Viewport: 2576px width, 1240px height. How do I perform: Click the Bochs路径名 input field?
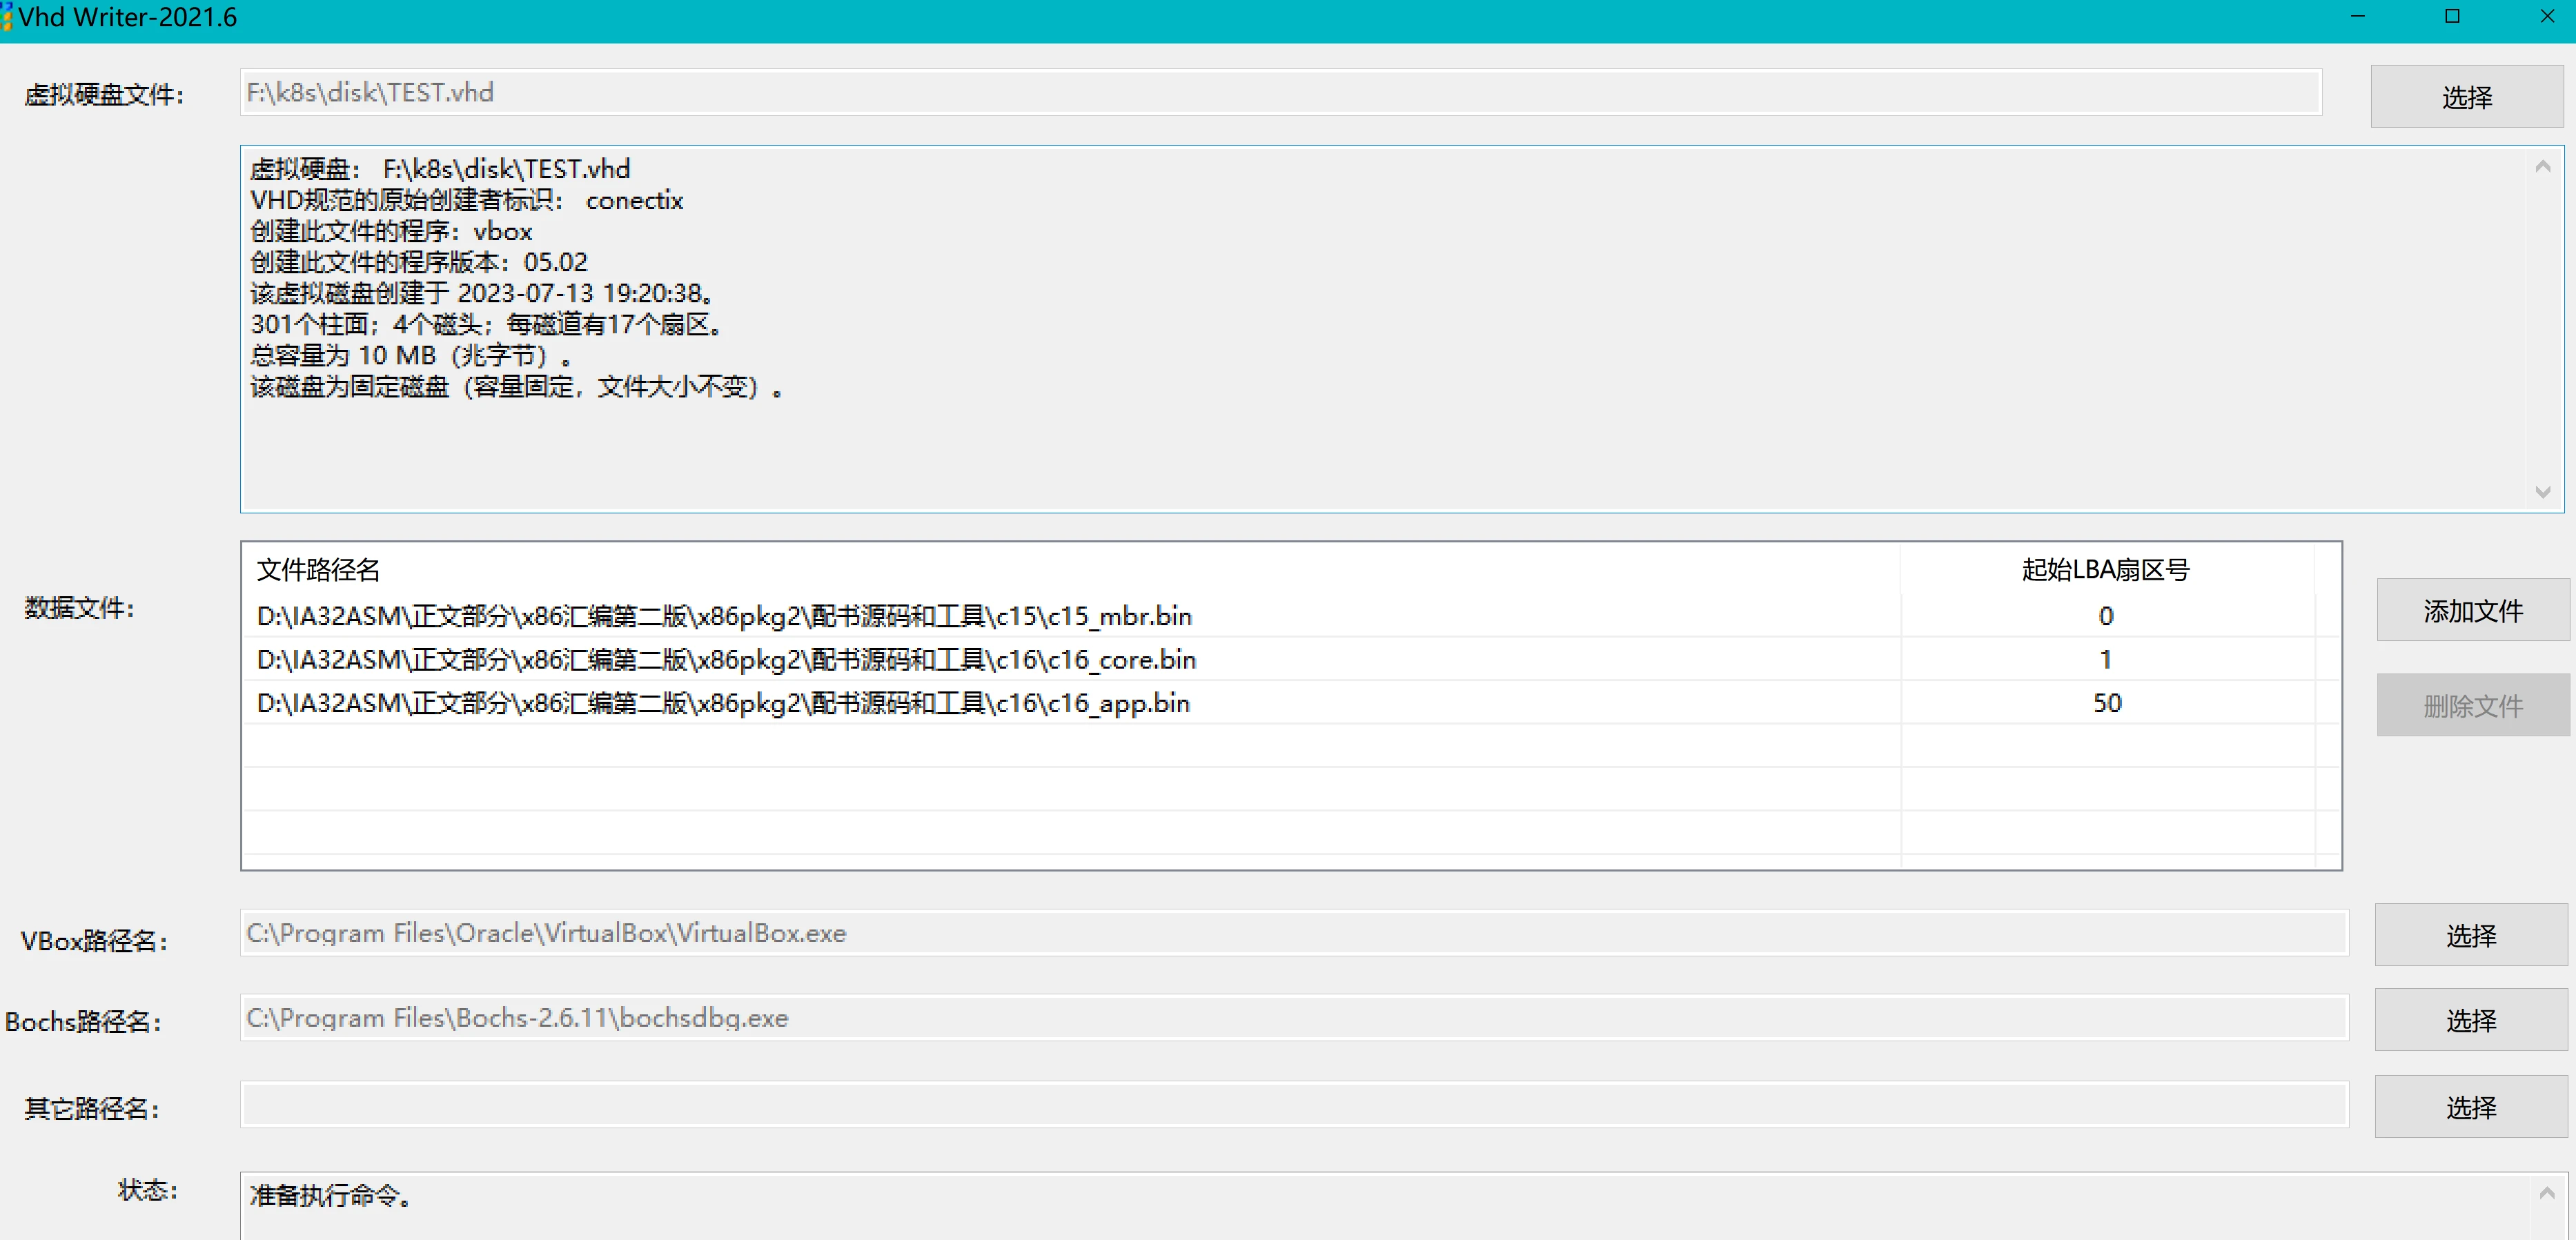click(x=1294, y=1018)
